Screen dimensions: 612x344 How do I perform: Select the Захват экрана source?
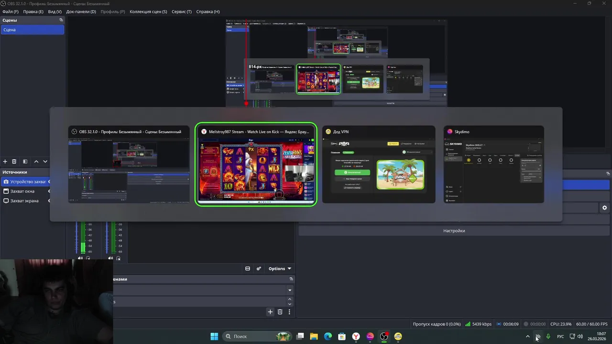25,201
